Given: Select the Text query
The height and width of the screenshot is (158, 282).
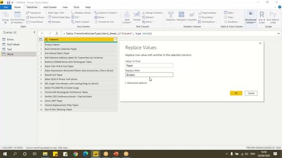Looking at the screenshot, I should 19,49.
